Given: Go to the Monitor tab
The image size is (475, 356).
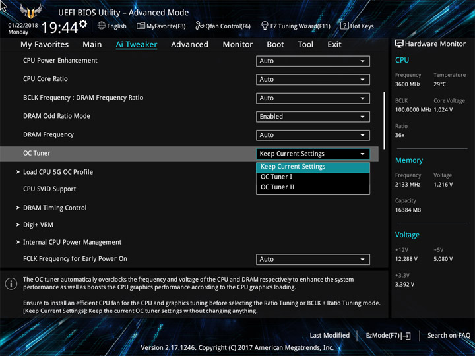Looking at the screenshot, I should pyautogui.click(x=237, y=45).
